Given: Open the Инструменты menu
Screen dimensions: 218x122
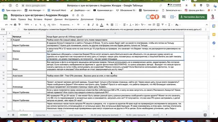Looking at the screenshot, I should pyautogui.click(x=72, y=19).
